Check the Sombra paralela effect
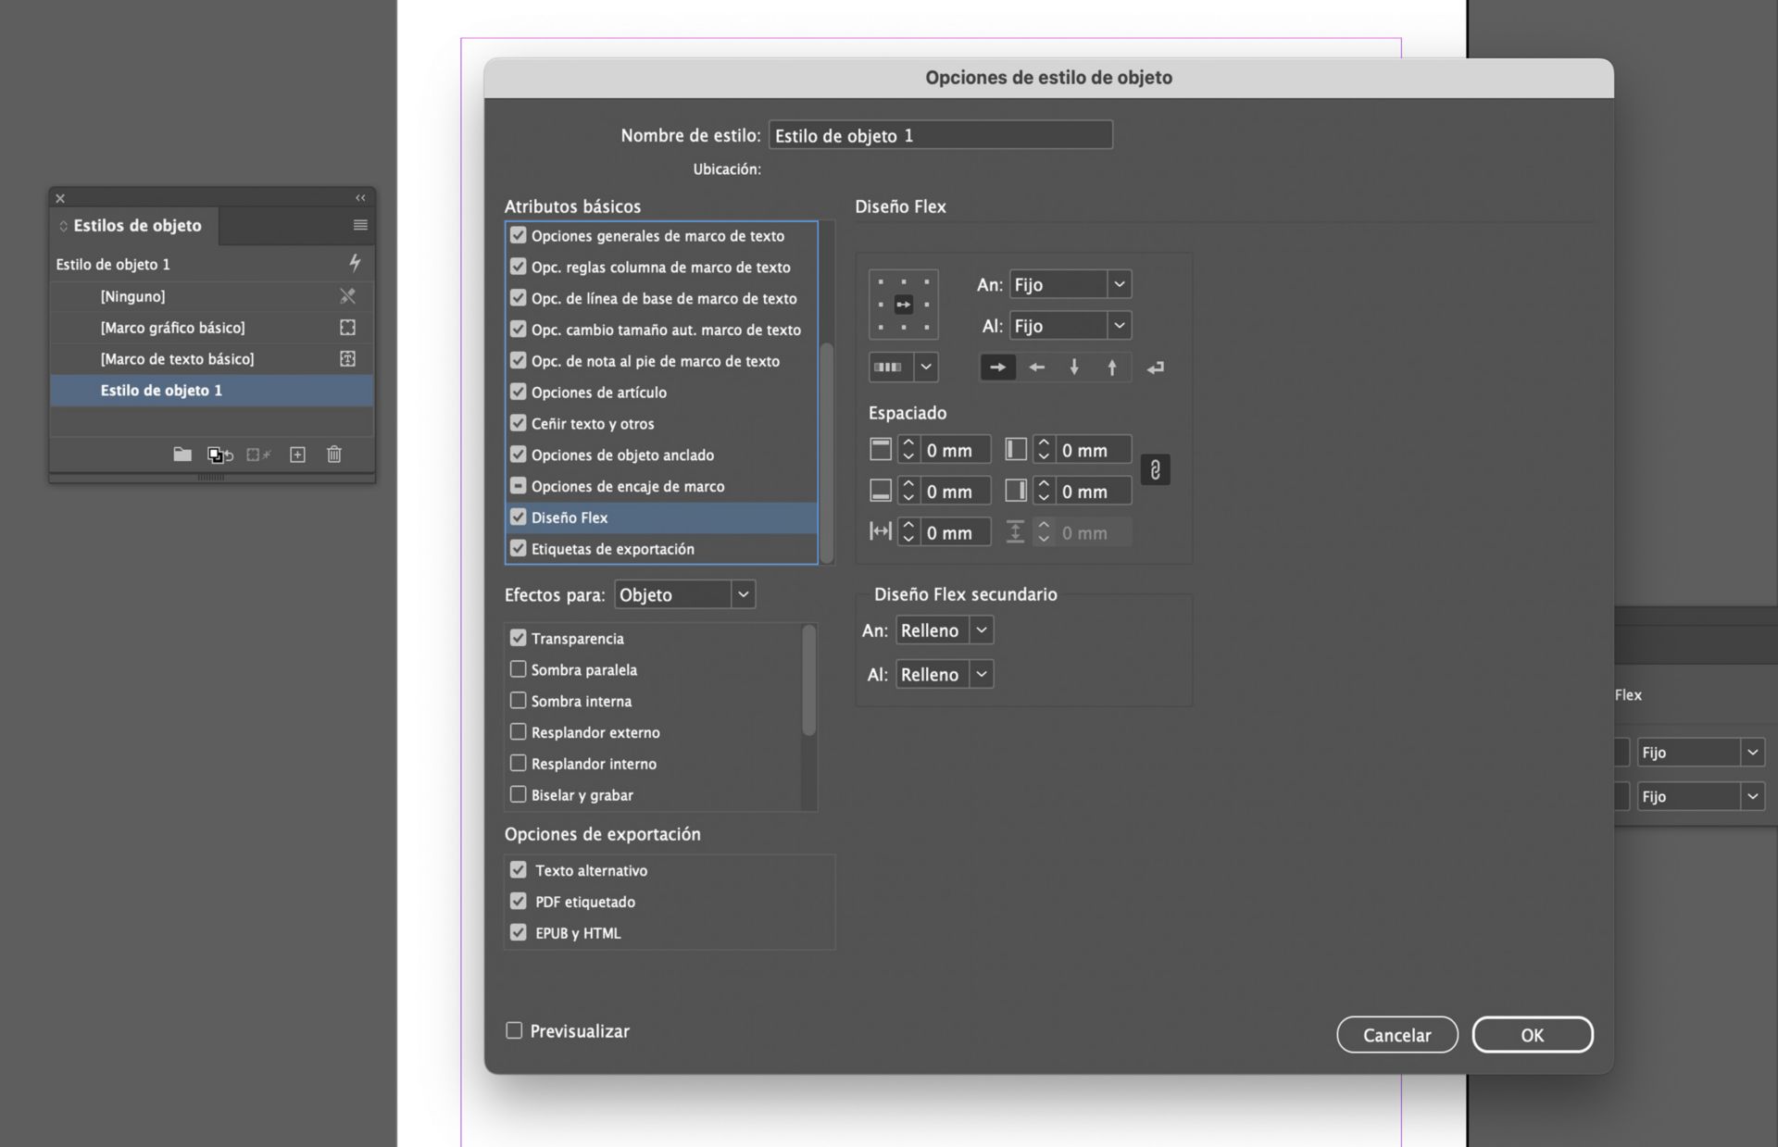Screen dimensions: 1778x1147 [518, 669]
